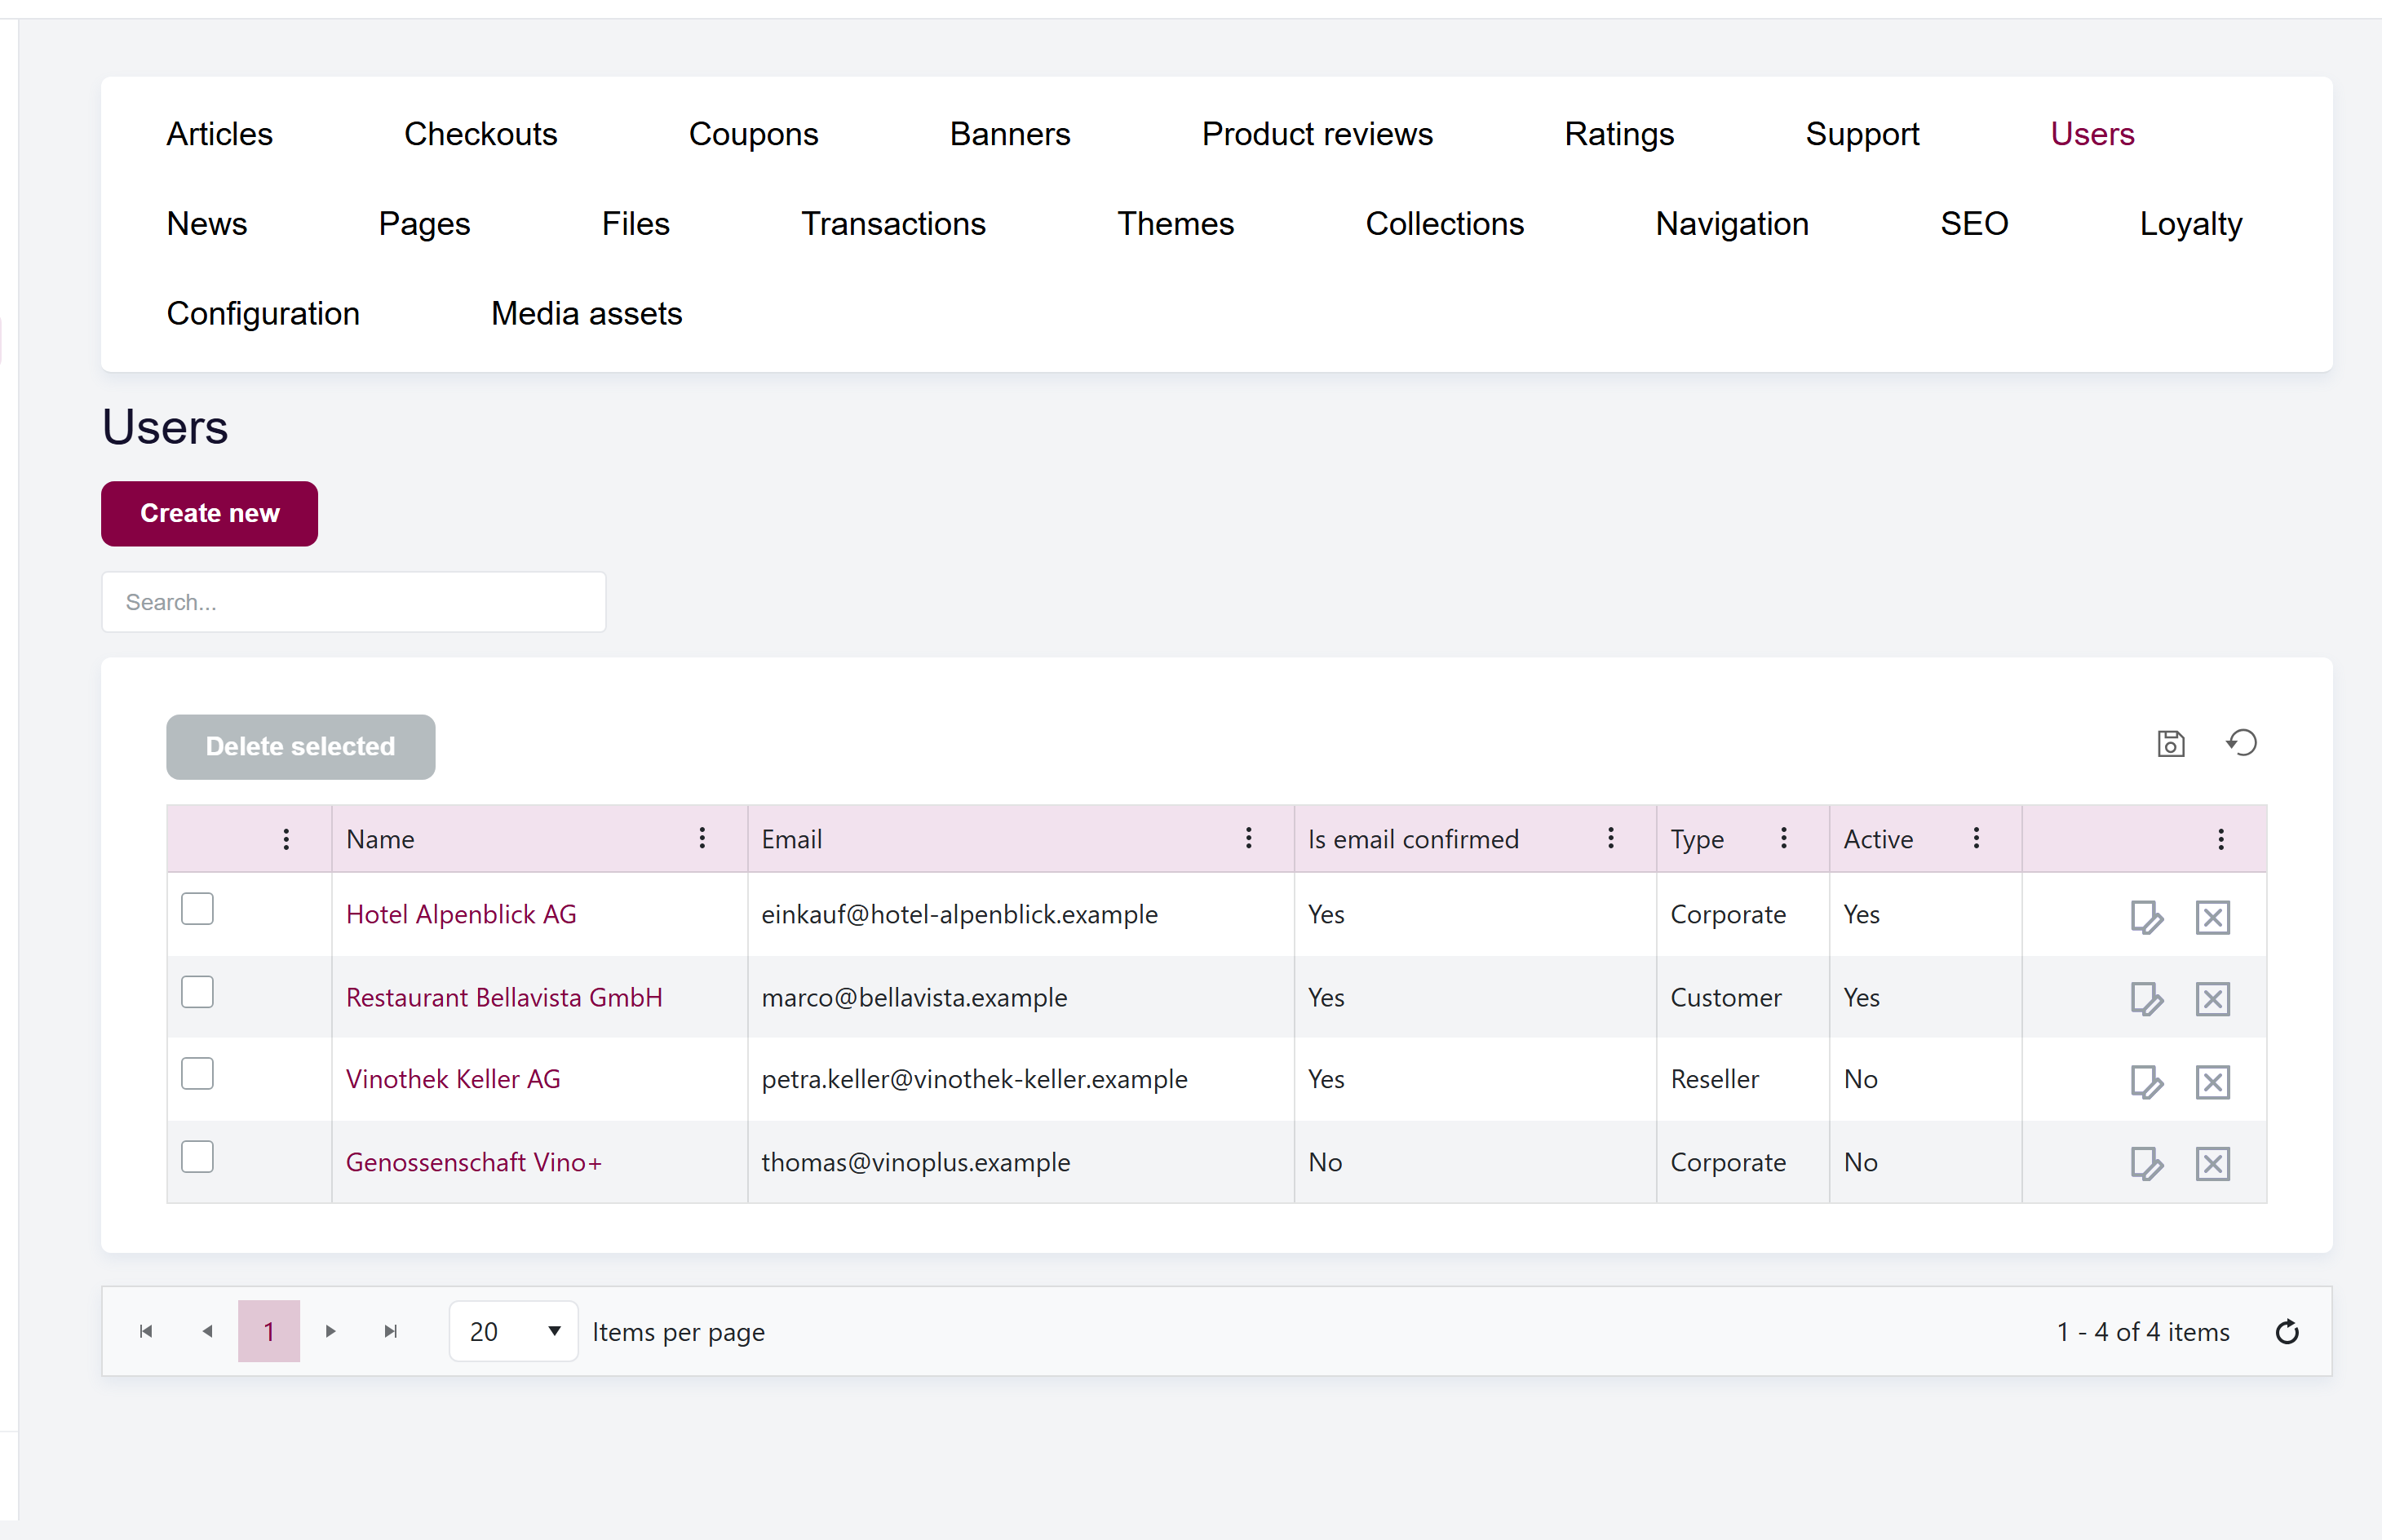Select the Users menu item
This screenshot has height=1540, width=2382.
(x=2092, y=134)
